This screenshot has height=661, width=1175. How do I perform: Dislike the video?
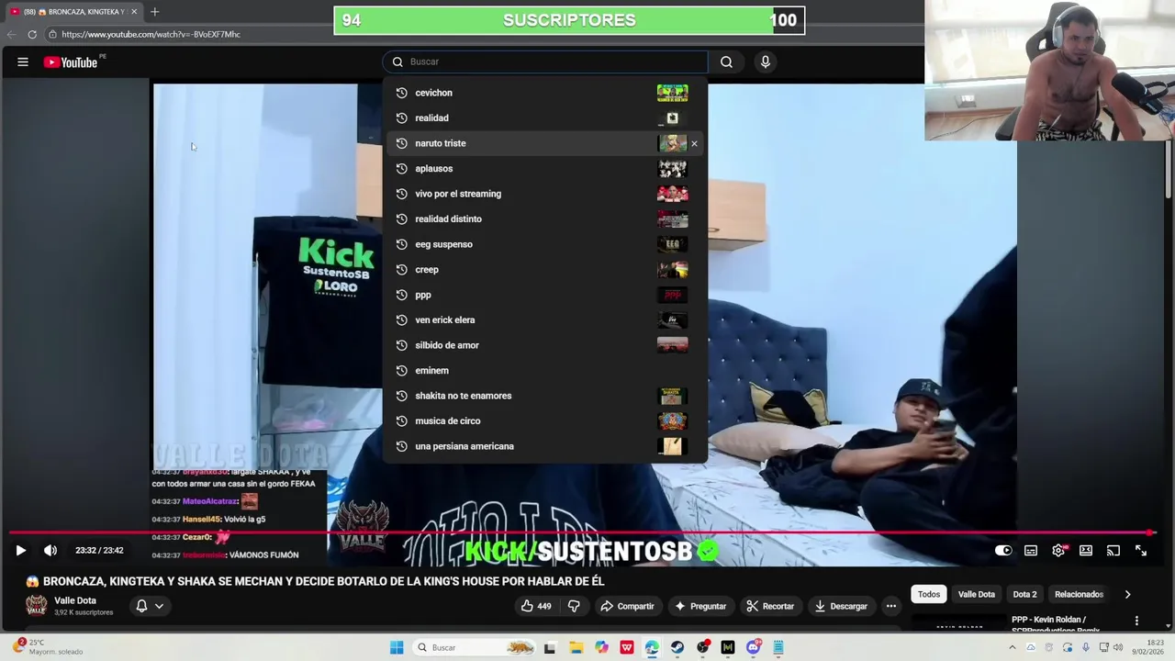(x=574, y=606)
